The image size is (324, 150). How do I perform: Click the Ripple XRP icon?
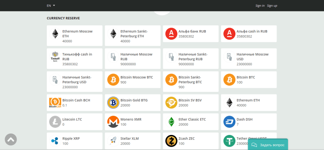(x=55, y=141)
